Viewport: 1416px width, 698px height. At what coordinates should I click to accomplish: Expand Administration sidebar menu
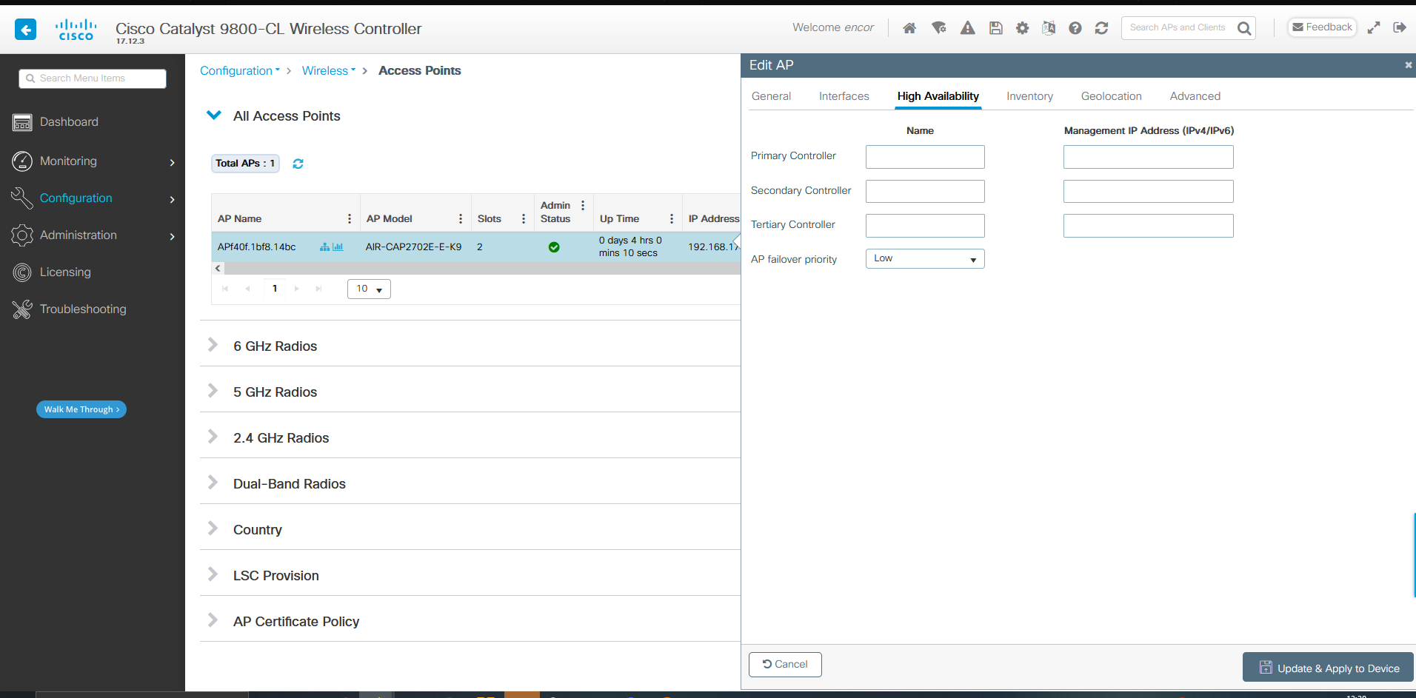click(x=93, y=235)
